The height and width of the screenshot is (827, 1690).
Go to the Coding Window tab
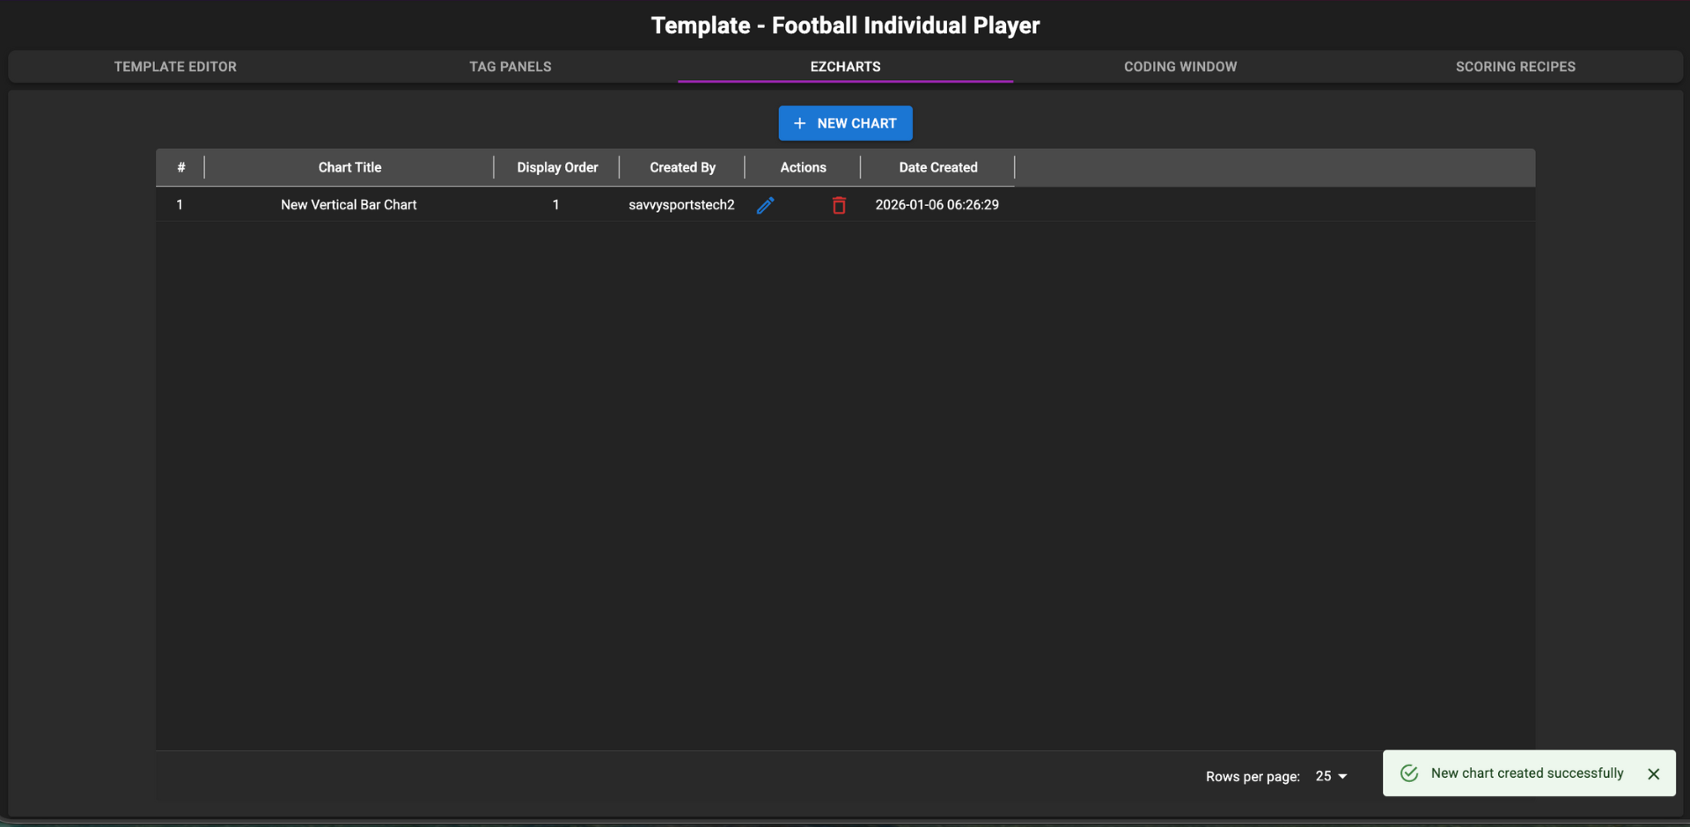click(x=1179, y=67)
